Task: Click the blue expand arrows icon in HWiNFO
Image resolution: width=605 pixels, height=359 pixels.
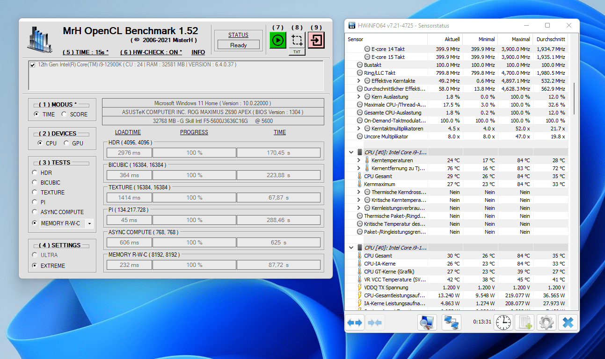Action: [x=355, y=323]
